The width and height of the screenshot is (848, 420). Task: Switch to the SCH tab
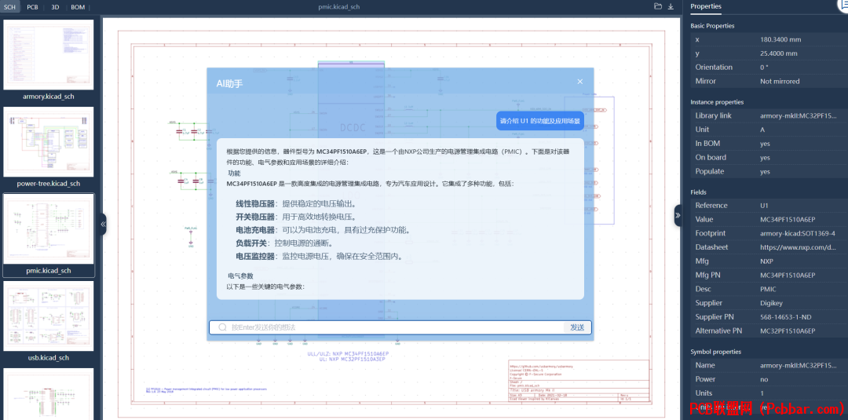pyautogui.click(x=9, y=7)
